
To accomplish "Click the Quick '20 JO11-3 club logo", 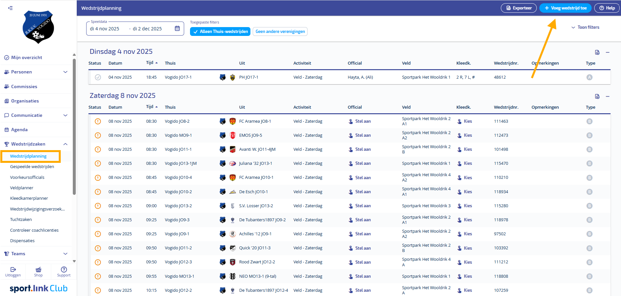I will pos(232,248).
